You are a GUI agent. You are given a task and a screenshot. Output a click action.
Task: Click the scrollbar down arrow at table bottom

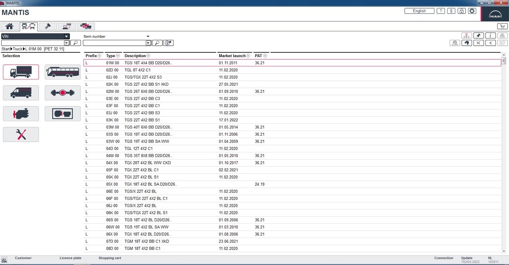504,251
